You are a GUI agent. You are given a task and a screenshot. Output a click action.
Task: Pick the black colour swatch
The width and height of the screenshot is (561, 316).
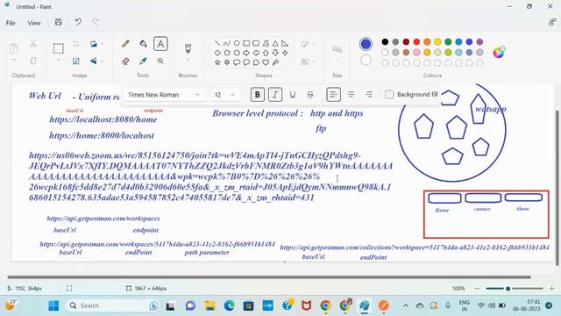pos(385,42)
